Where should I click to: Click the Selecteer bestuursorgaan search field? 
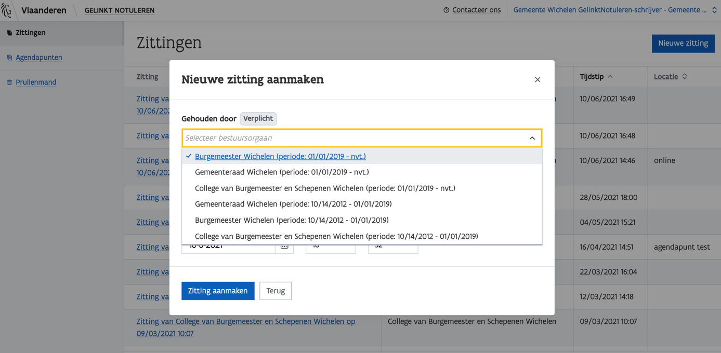[x=353, y=138]
